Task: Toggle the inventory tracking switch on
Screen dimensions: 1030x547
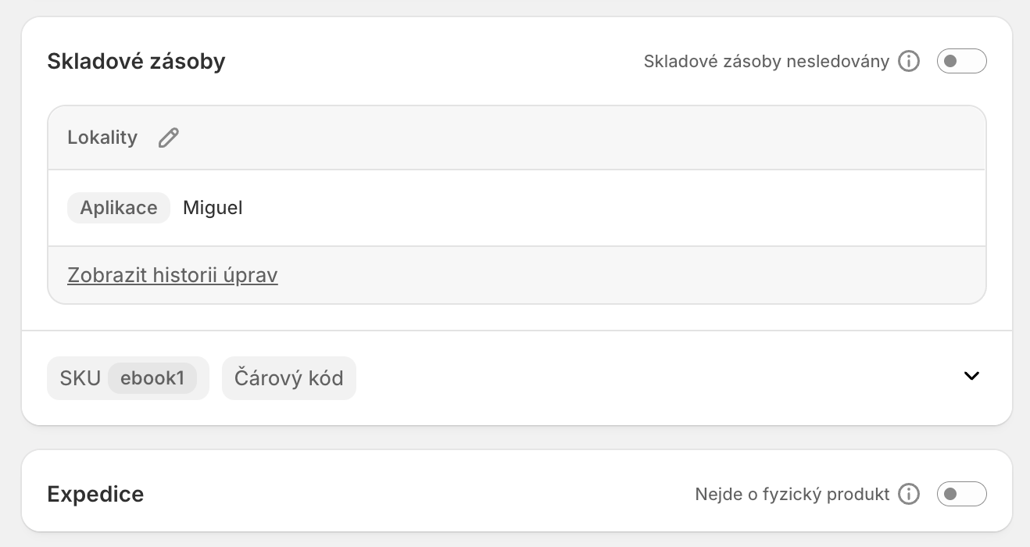Action: tap(961, 61)
